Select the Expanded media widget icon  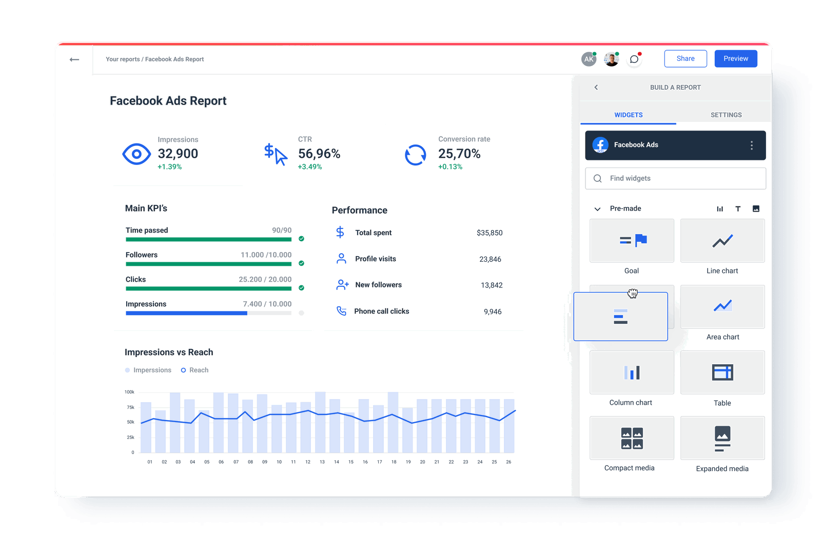pos(722,438)
